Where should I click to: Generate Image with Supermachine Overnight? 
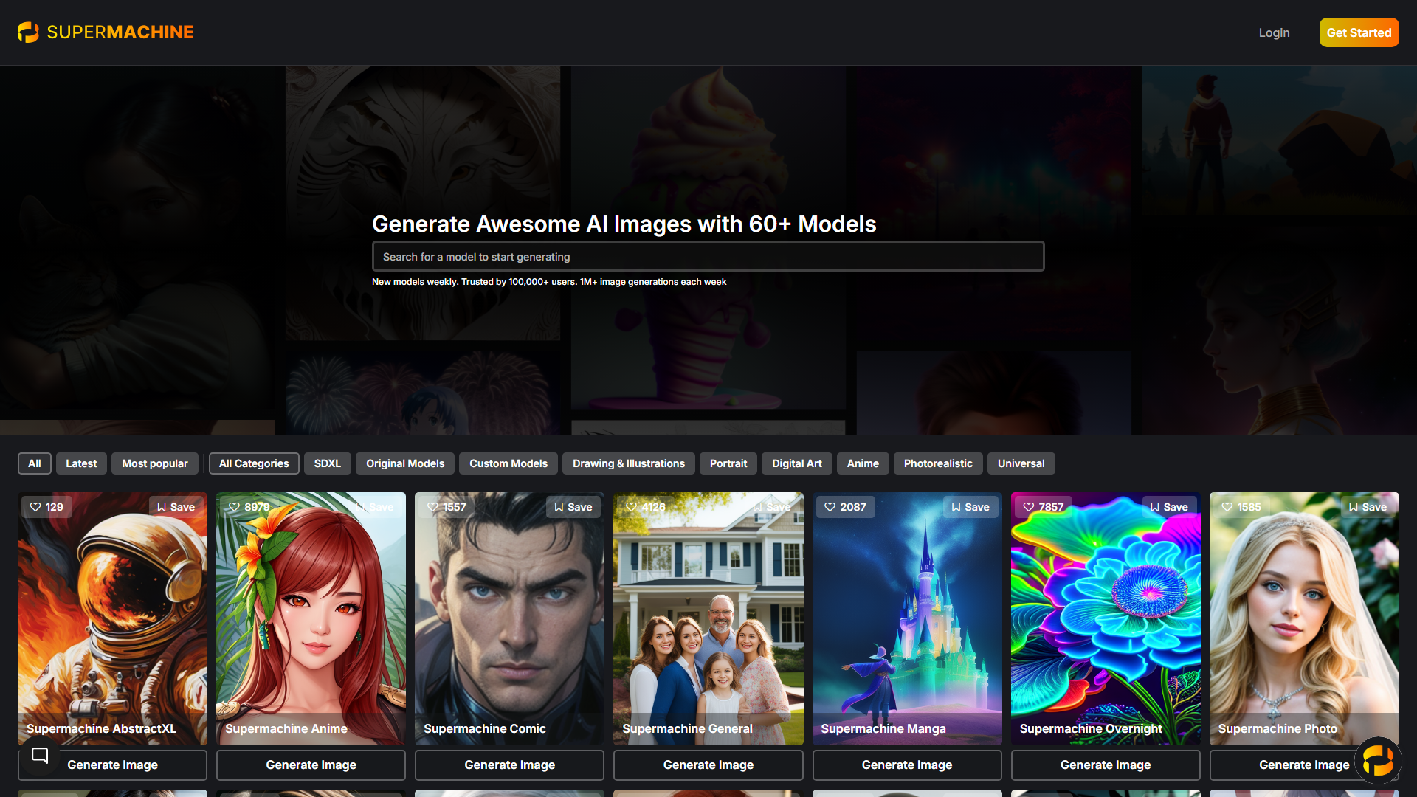click(1106, 765)
